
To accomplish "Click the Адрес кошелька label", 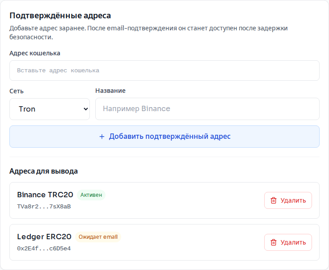I will [x=35, y=53].
